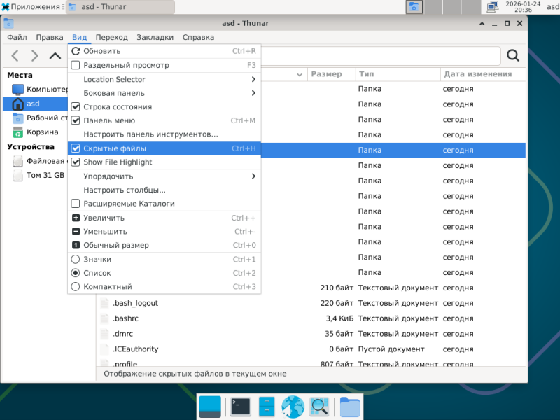Open the Файл menu
Screen dimensions: 560x420
click(x=17, y=38)
